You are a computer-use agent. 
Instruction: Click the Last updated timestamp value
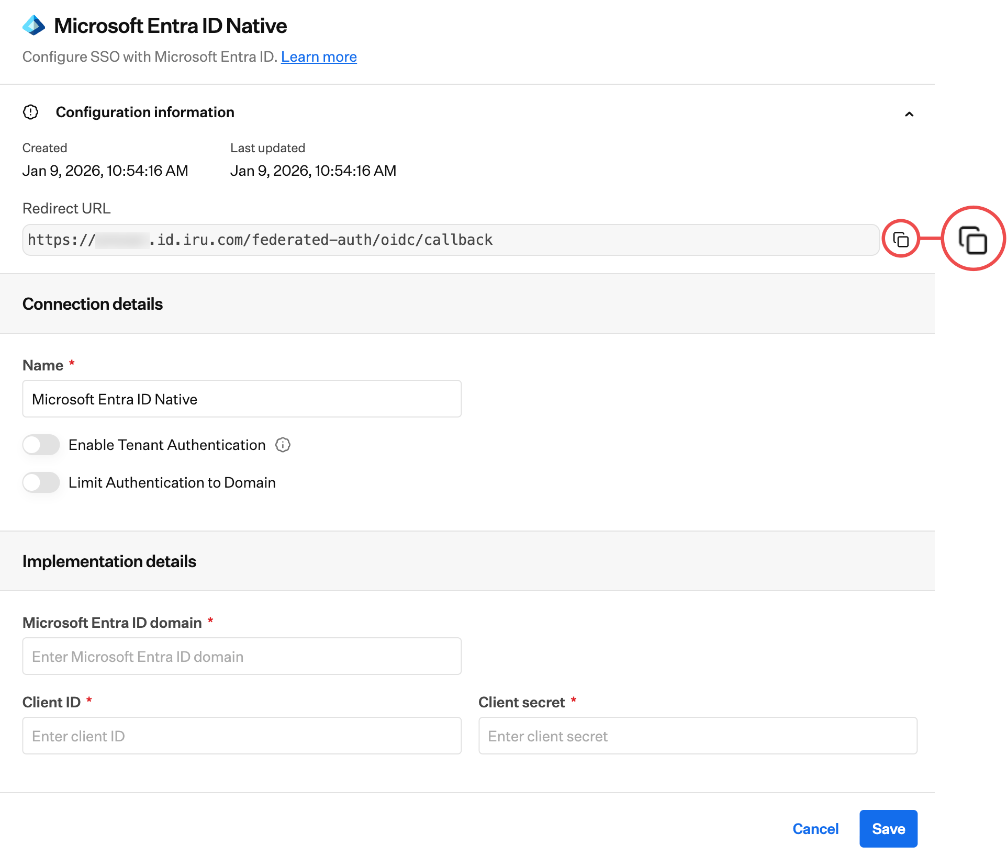(x=313, y=171)
